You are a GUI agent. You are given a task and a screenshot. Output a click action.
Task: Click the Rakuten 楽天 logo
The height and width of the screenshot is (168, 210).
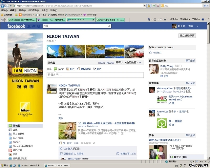pyautogui.click(x=162, y=100)
